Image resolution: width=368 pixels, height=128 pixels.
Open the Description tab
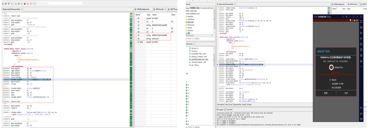220,104
